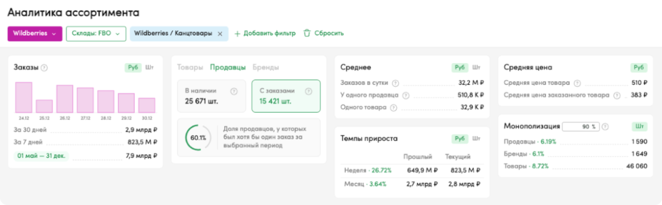This screenshot has width=662, height=205.
Task: Click the Монополизация 90 % input field
Action: [581, 127]
